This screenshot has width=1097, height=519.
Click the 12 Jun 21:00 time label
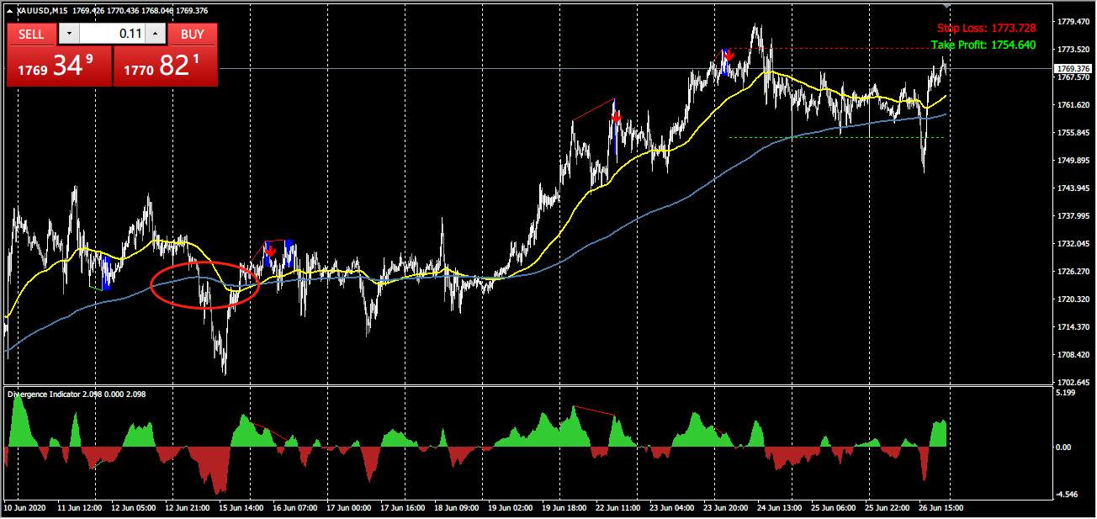point(189,509)
